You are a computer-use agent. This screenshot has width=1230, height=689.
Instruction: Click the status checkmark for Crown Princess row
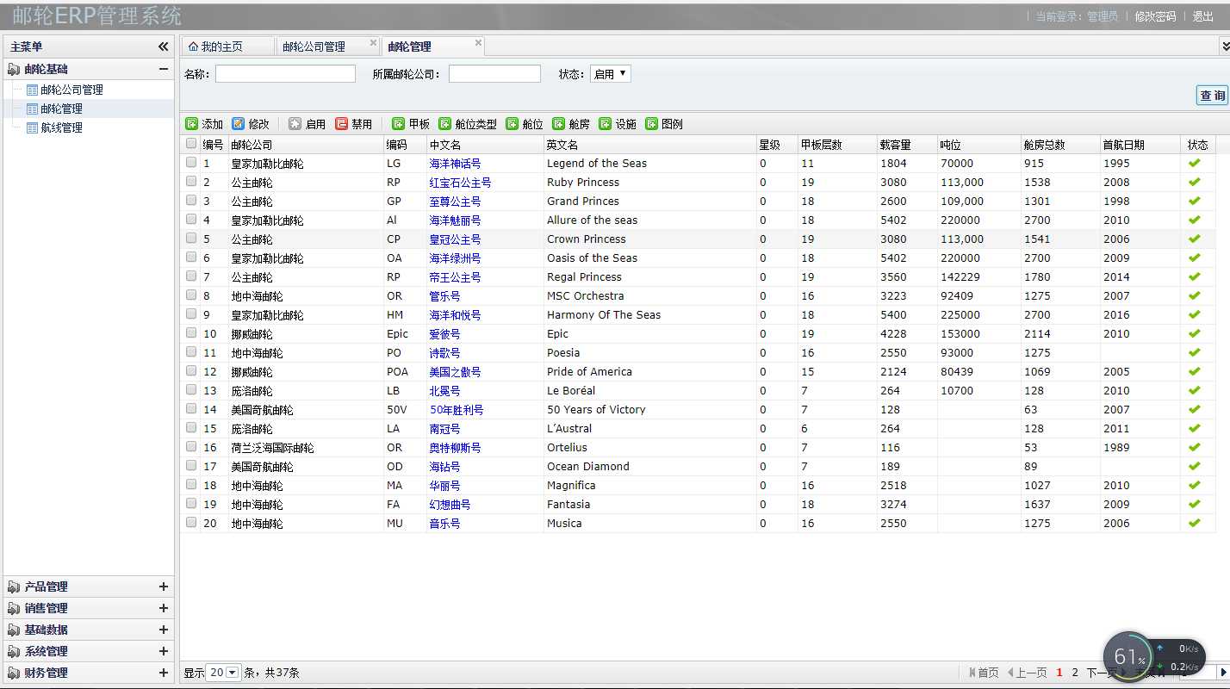(1194, 239)
